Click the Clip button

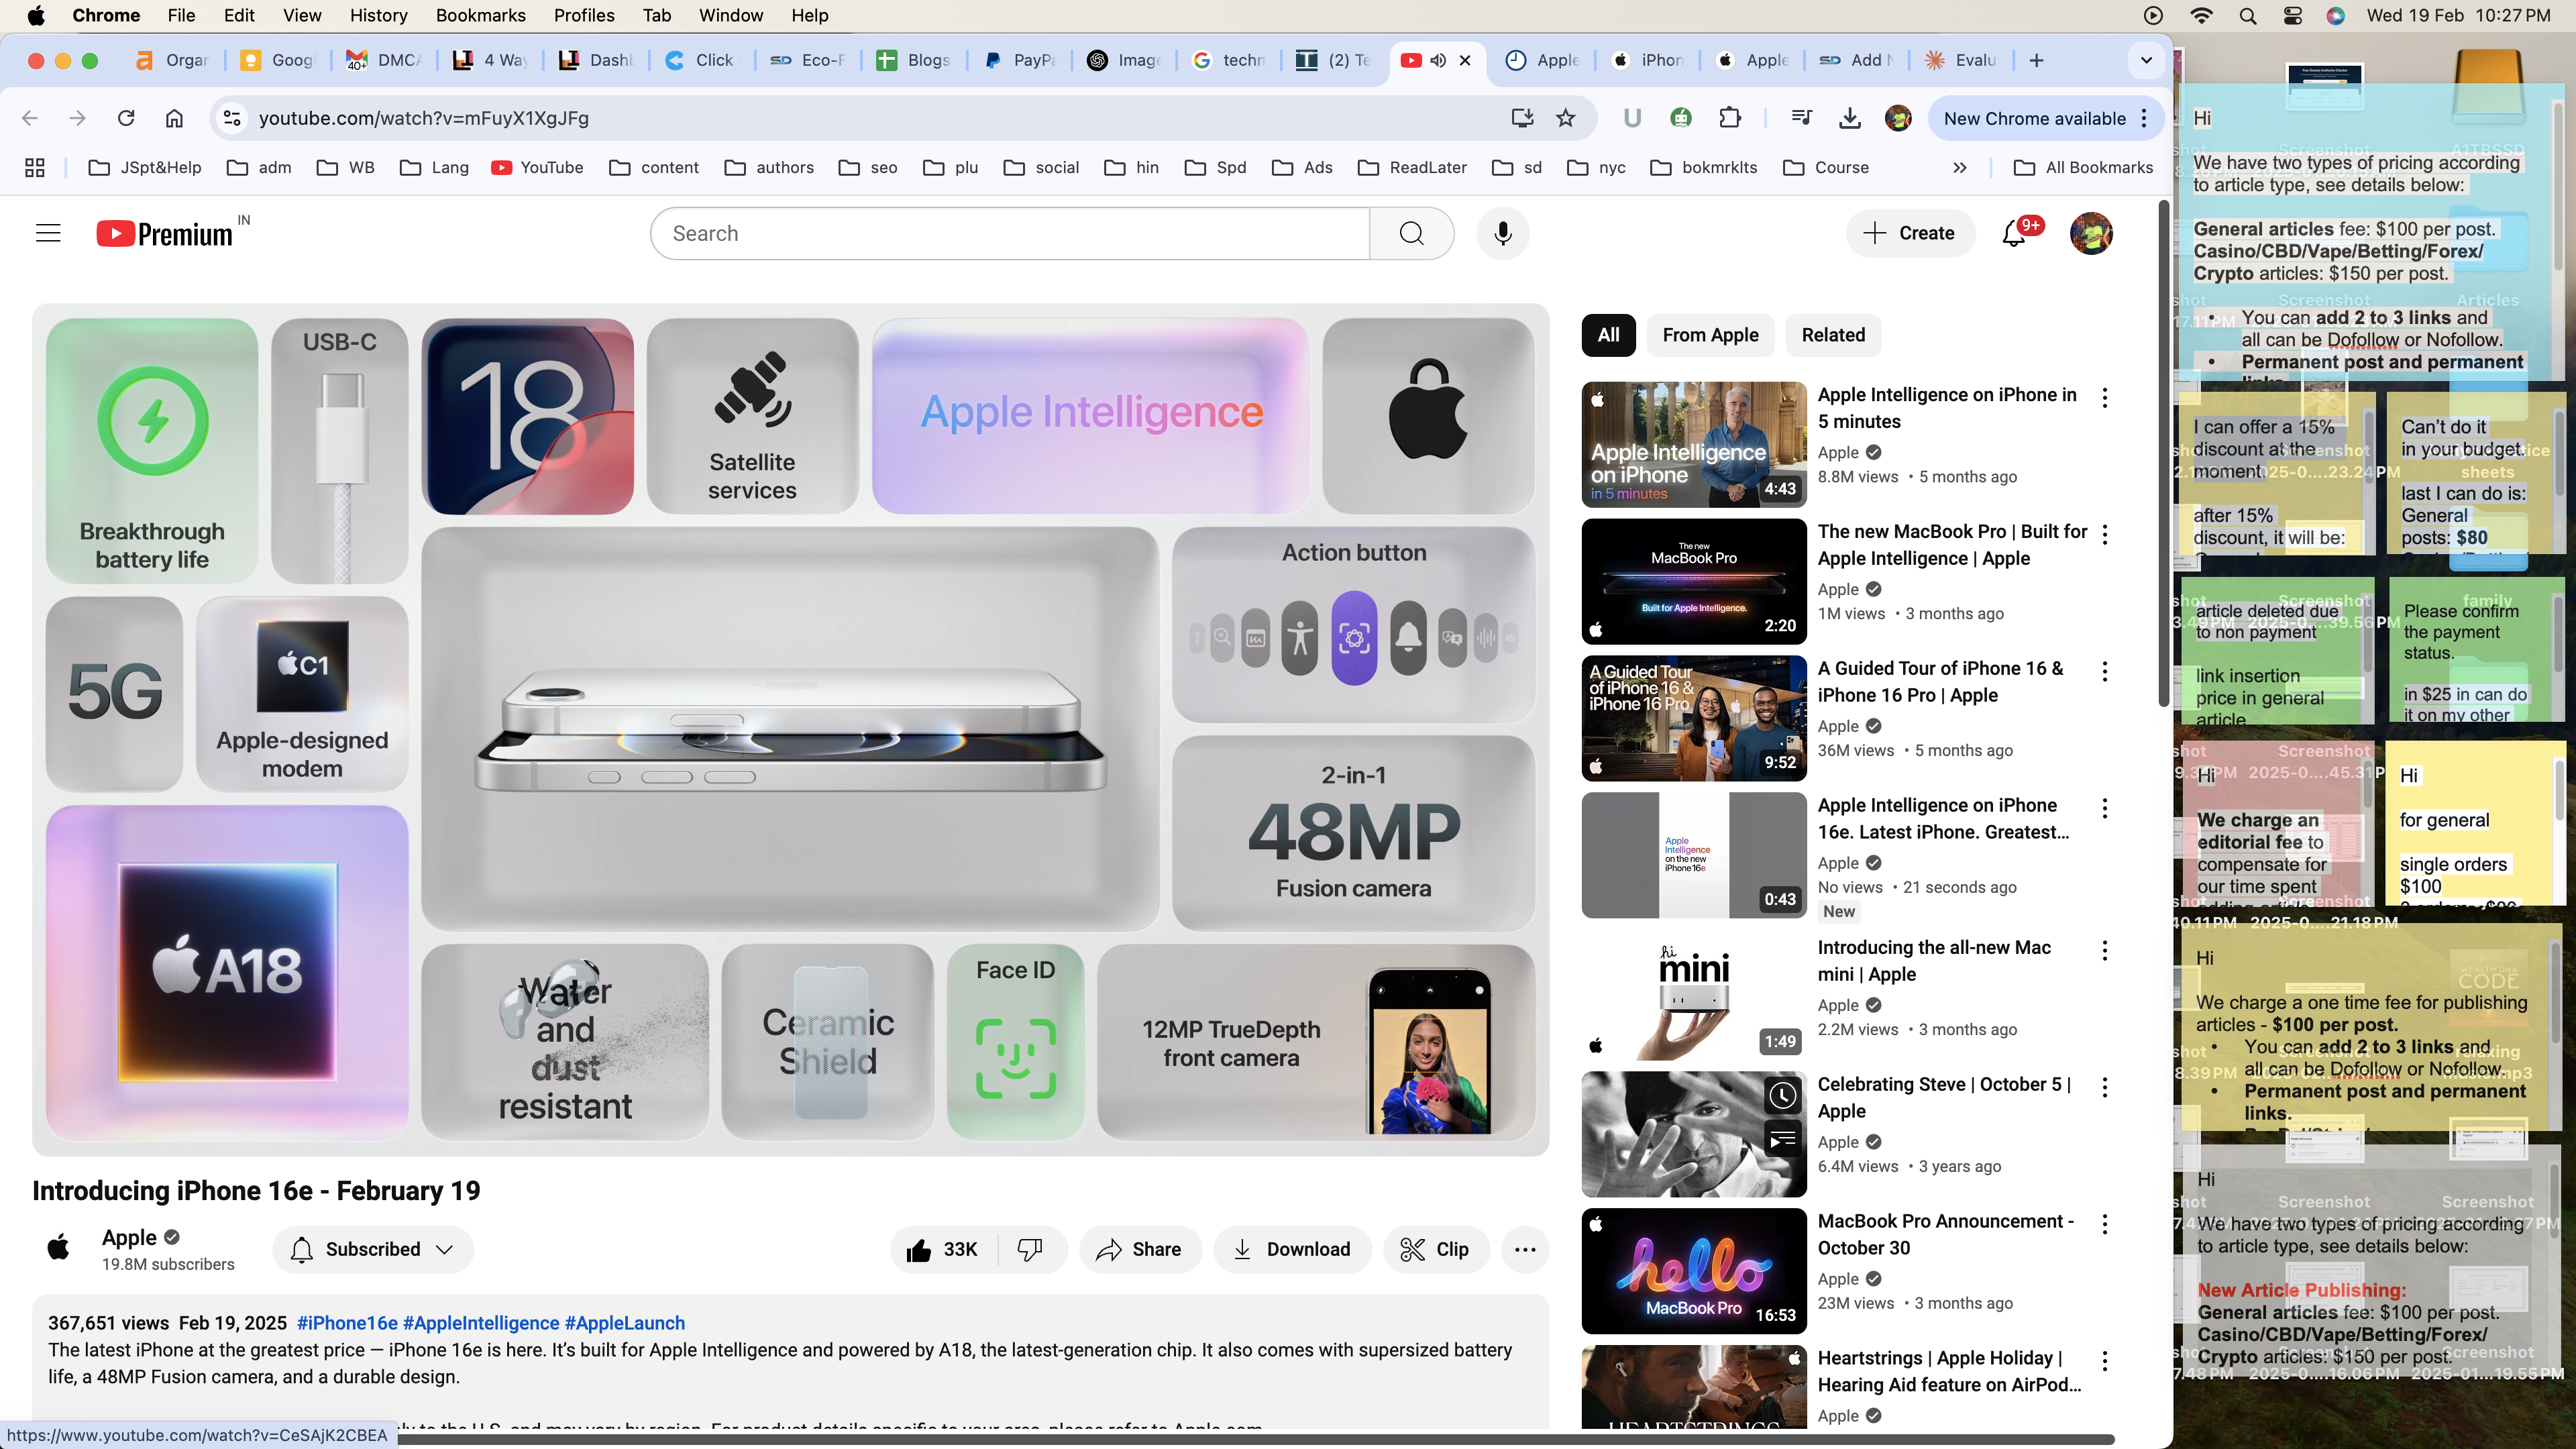[1435, 1249]
